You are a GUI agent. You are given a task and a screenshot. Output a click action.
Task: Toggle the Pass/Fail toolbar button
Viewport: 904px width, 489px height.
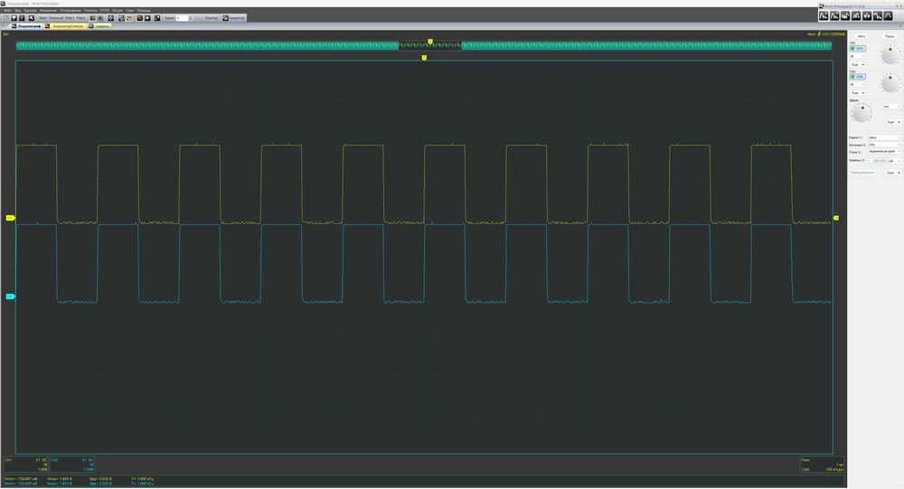[211, 18]
